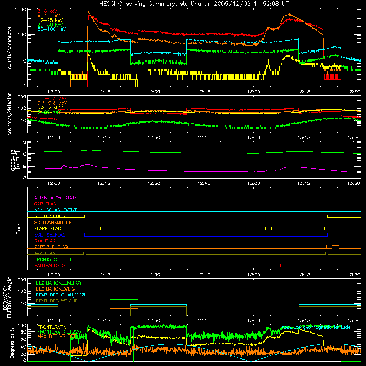Click the 'FRONT_RATIO_1225' legend label
Viewport: 366px width, 366px height.
[59, 332]
